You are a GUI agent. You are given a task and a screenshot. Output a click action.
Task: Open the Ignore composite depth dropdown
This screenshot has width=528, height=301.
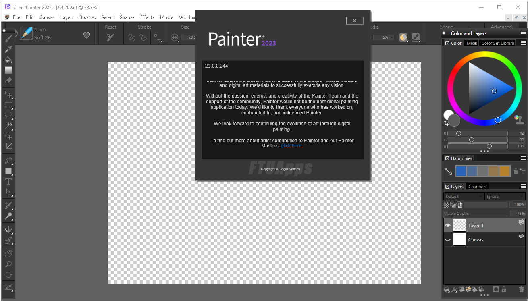pos(505,196)
